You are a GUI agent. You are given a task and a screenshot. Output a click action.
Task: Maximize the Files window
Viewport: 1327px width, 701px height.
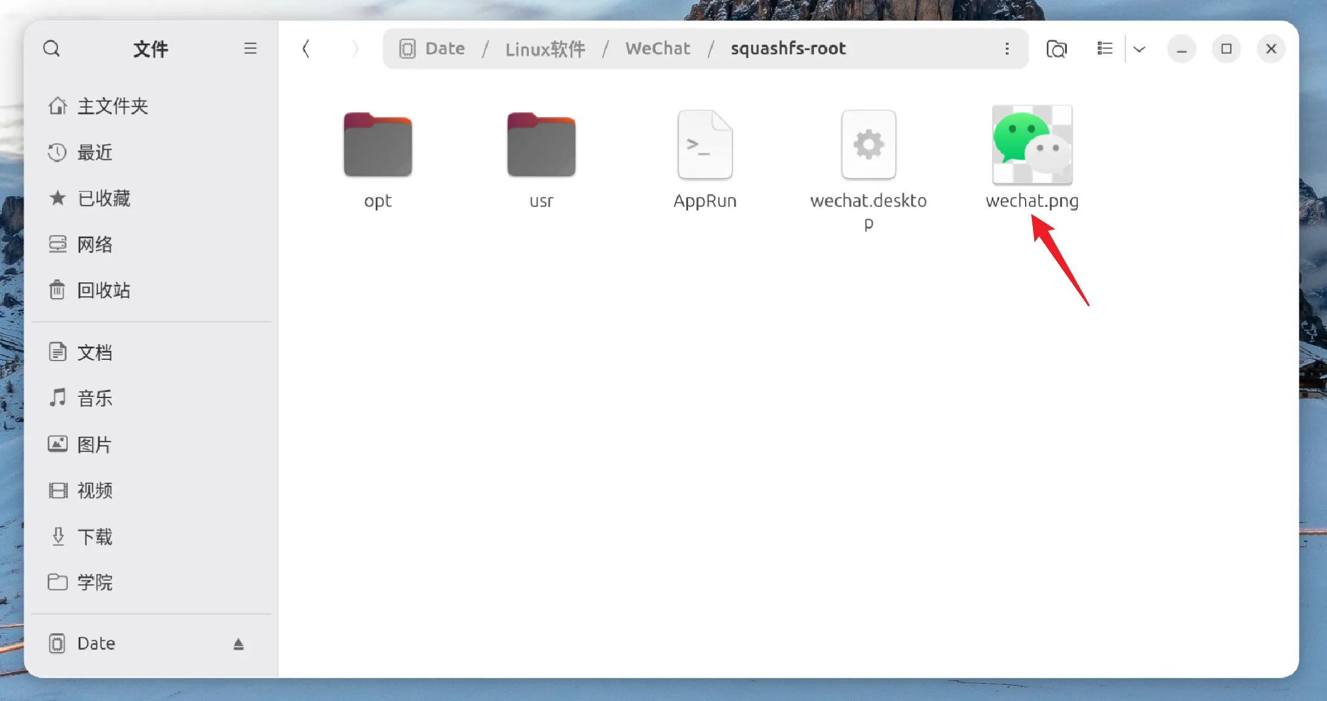(x=1226, y=49)
